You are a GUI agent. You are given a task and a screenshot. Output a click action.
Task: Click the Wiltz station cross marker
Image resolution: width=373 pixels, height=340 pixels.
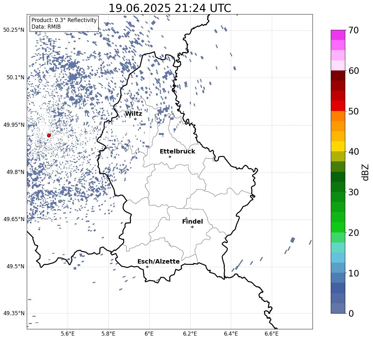click(135, 119)
